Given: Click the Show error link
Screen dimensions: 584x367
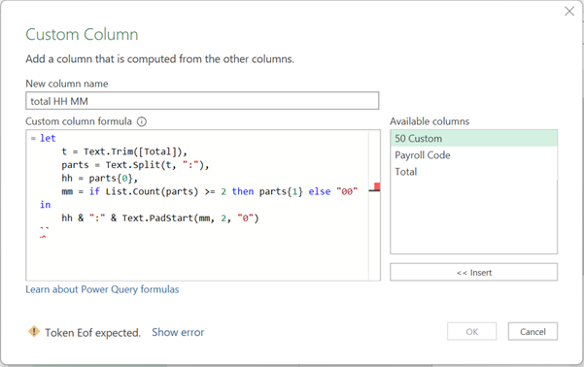Looking at the screenshot, I should coord(178,332).
